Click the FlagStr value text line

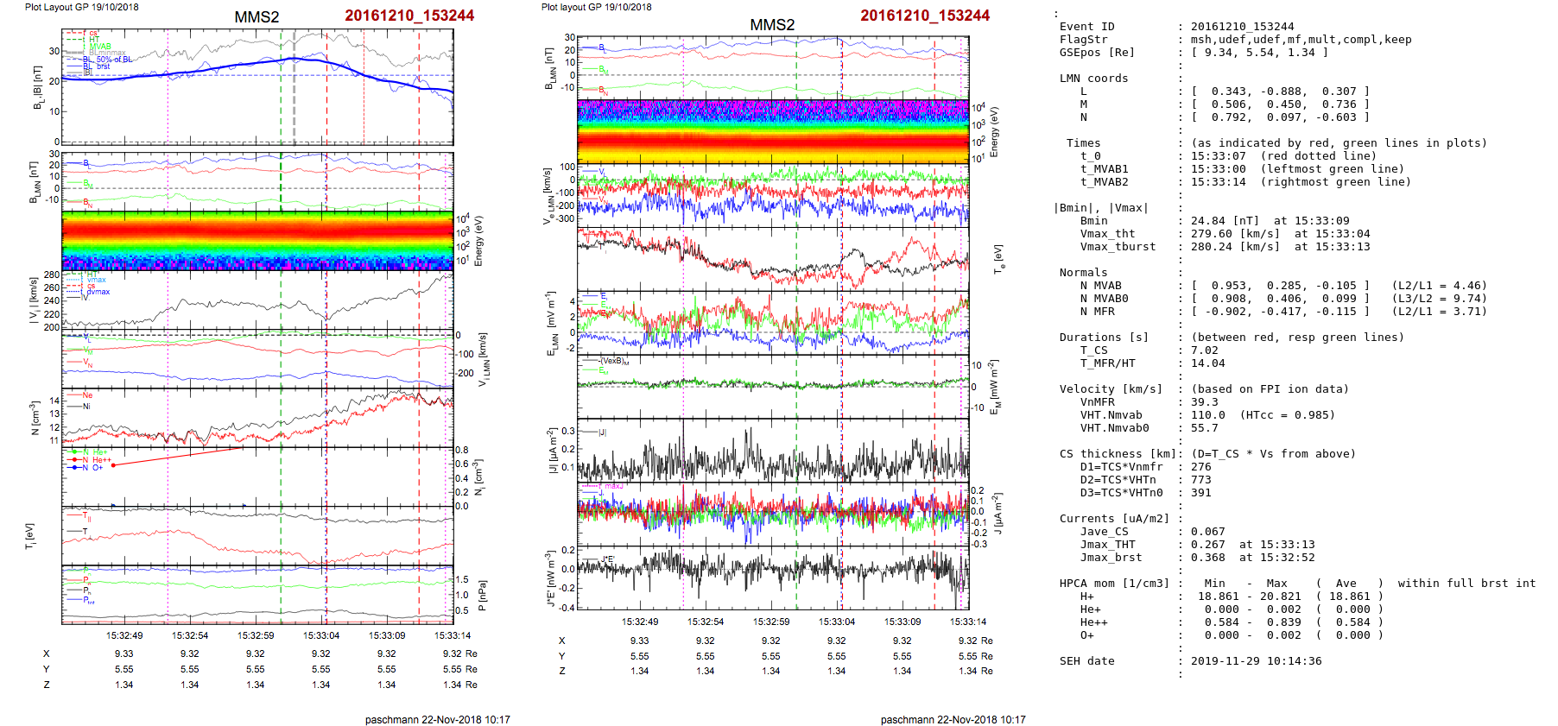tap(1301, 40)
